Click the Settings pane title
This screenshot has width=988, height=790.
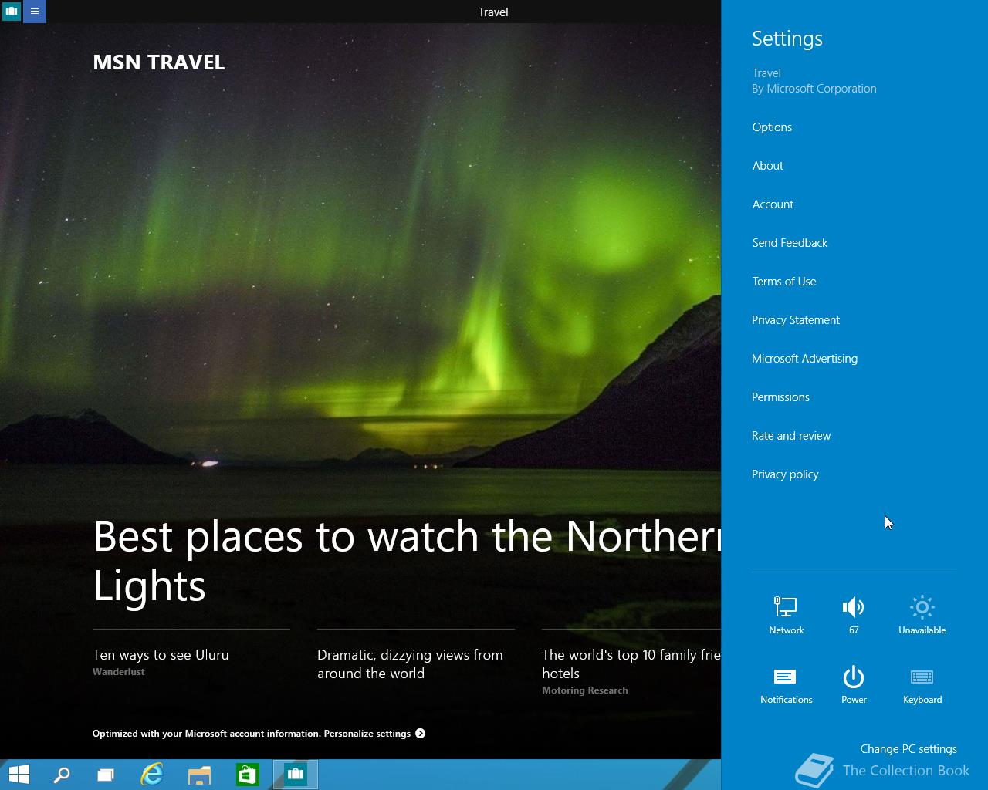click(x=787, y=39)
